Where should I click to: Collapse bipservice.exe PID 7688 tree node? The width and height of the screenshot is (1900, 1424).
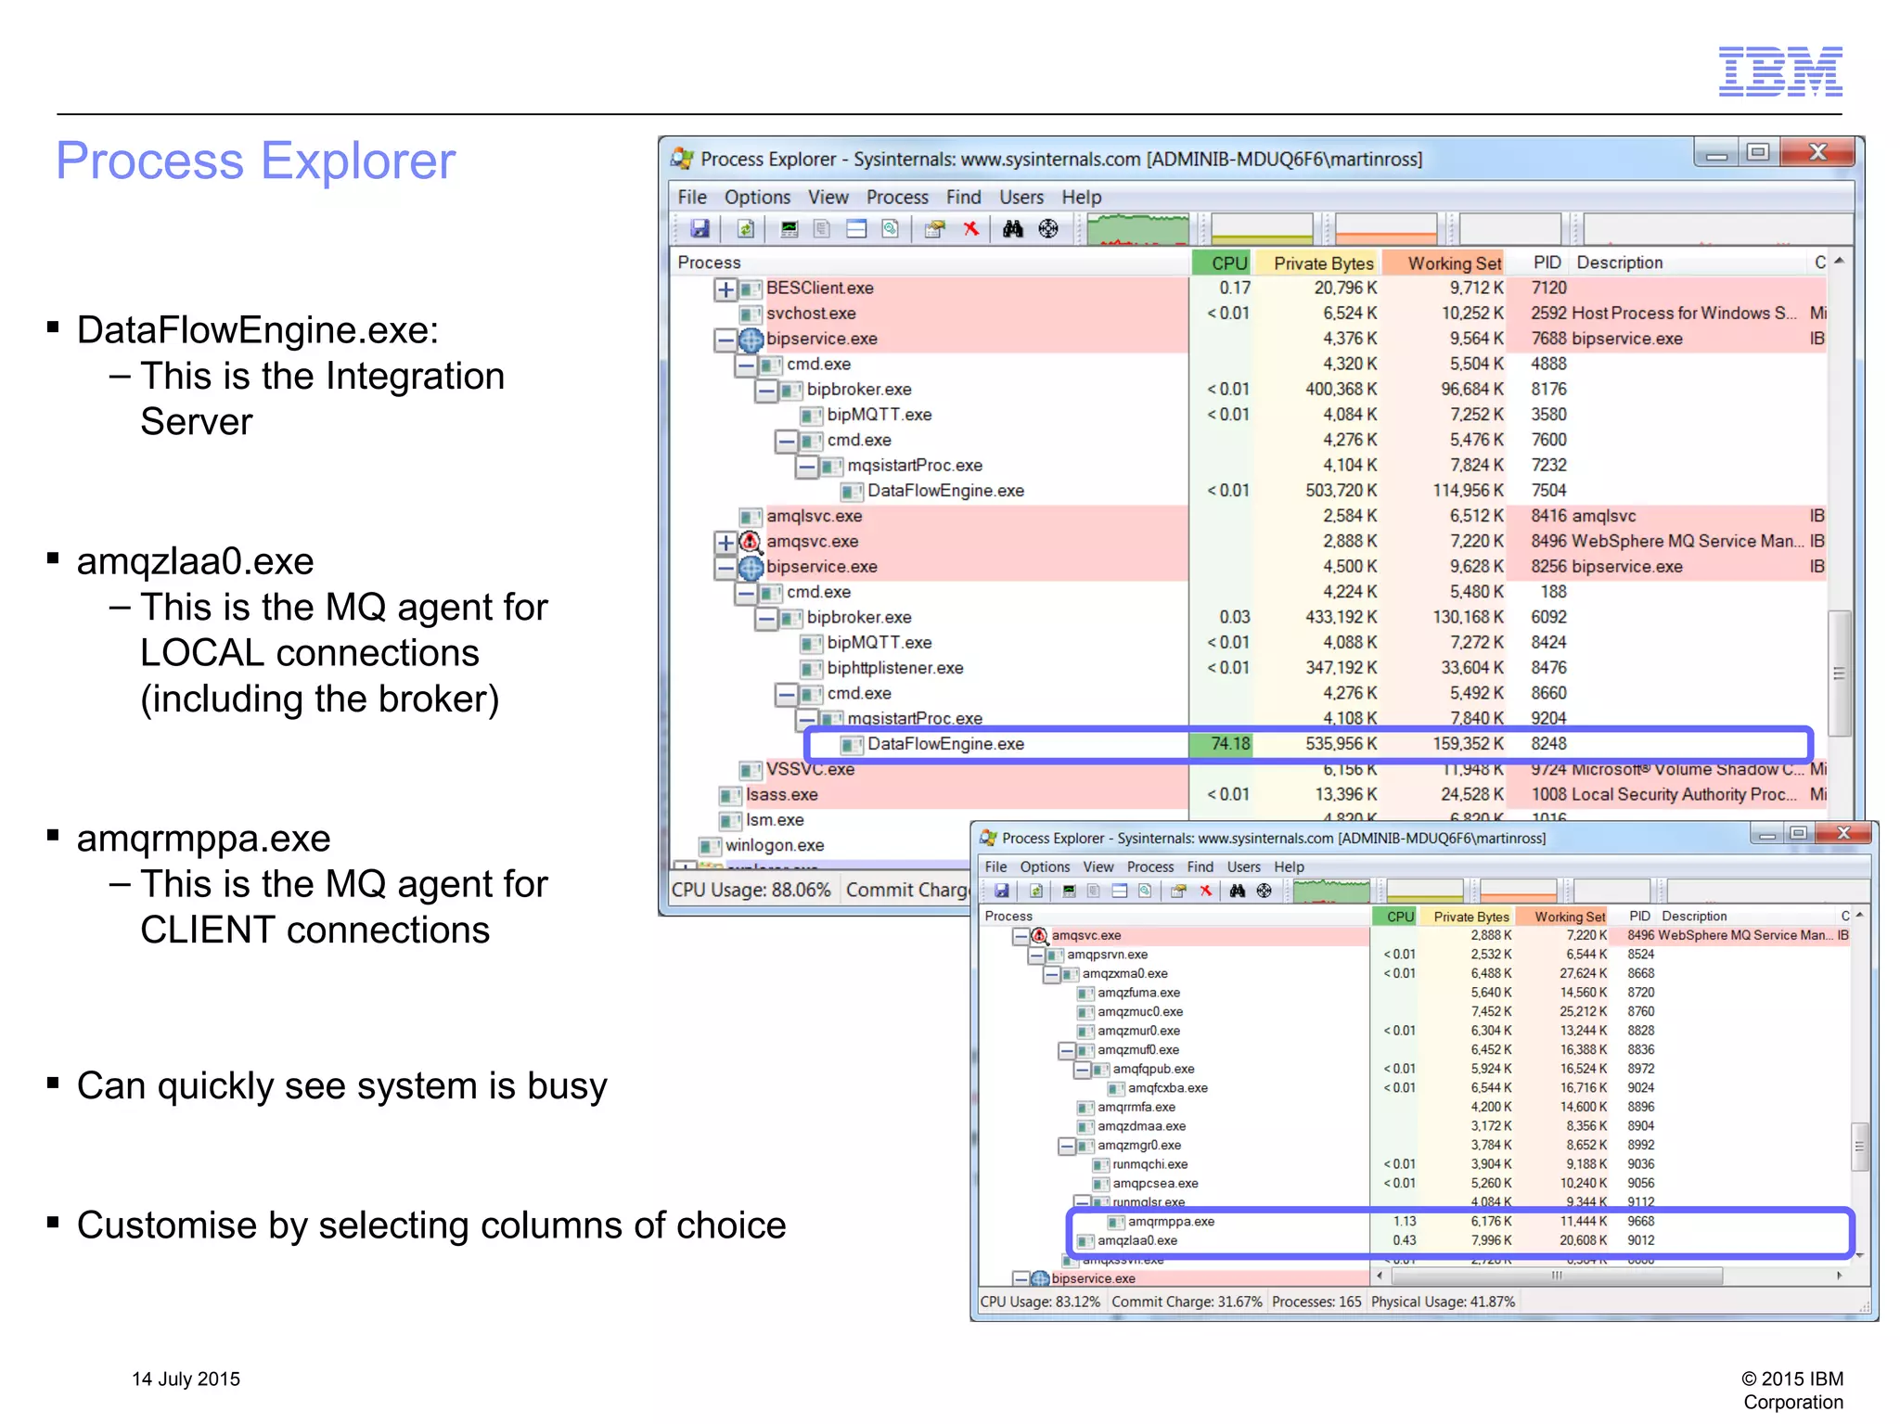[x=725, y=340]
